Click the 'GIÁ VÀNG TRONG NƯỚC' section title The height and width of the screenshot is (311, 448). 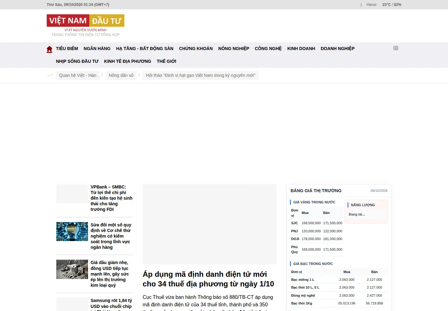(314, 202)
